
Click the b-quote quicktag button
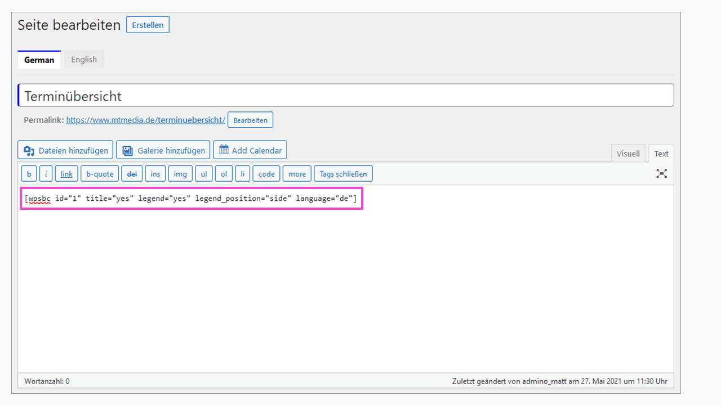(100, 174)
